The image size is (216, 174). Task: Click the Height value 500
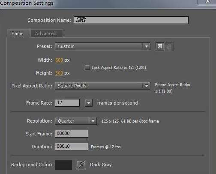point(59,73)
